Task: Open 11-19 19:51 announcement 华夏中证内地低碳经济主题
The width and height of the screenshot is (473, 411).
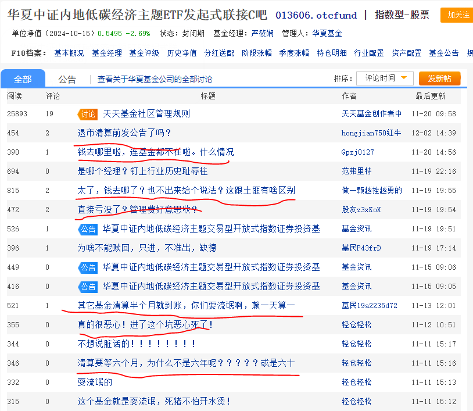Action: pyautogui.click(x=211, y=228)
